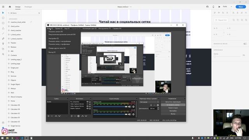Toggle lock on second Video Capture Device
Screen dimensions: 249x140
[x=90, y=106]
